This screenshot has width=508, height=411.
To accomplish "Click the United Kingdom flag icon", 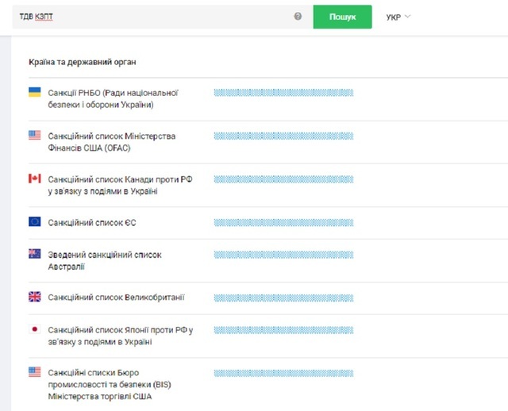I will [x=35, y=297].
